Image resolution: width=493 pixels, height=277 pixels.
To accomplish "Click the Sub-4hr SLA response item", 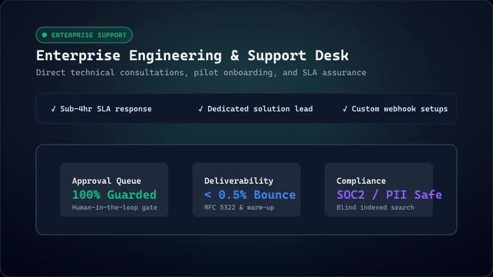I will click(101, 109).
